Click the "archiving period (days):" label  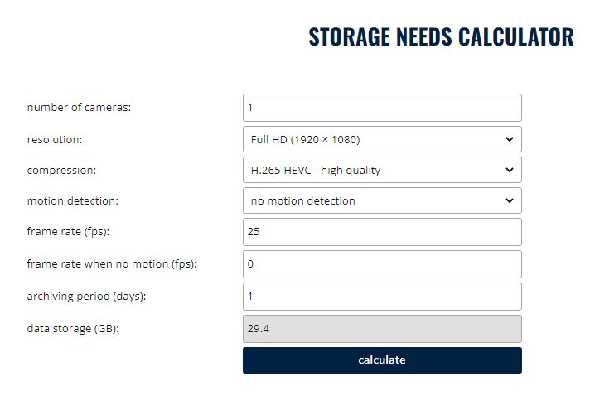tap(86, 297)
